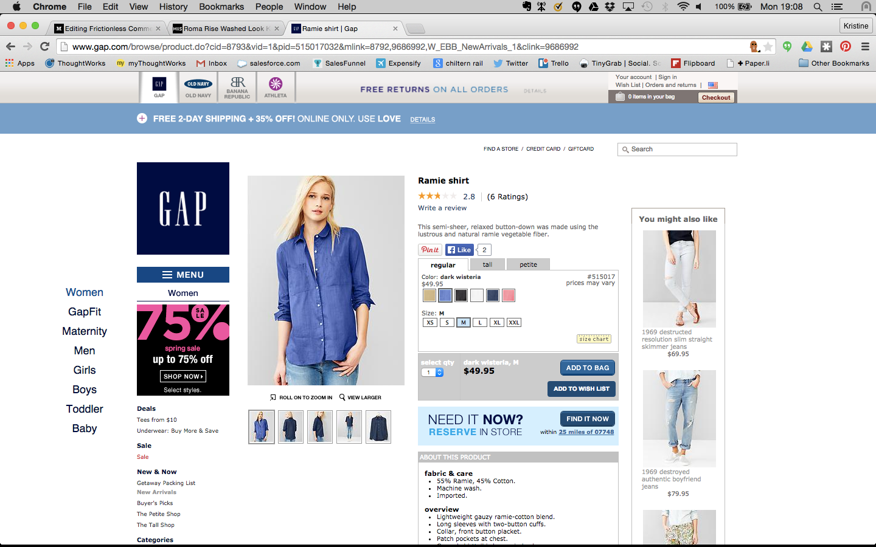Viewport: 876px width, 547px height.
Task: Select size XXL
Action: [x=514, y=323]
